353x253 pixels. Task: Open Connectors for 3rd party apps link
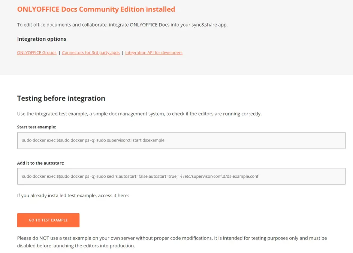coord(91,53)
